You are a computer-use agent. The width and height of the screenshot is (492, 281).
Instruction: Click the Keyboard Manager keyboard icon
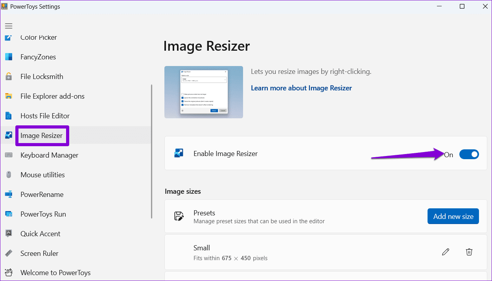(9, 155)
